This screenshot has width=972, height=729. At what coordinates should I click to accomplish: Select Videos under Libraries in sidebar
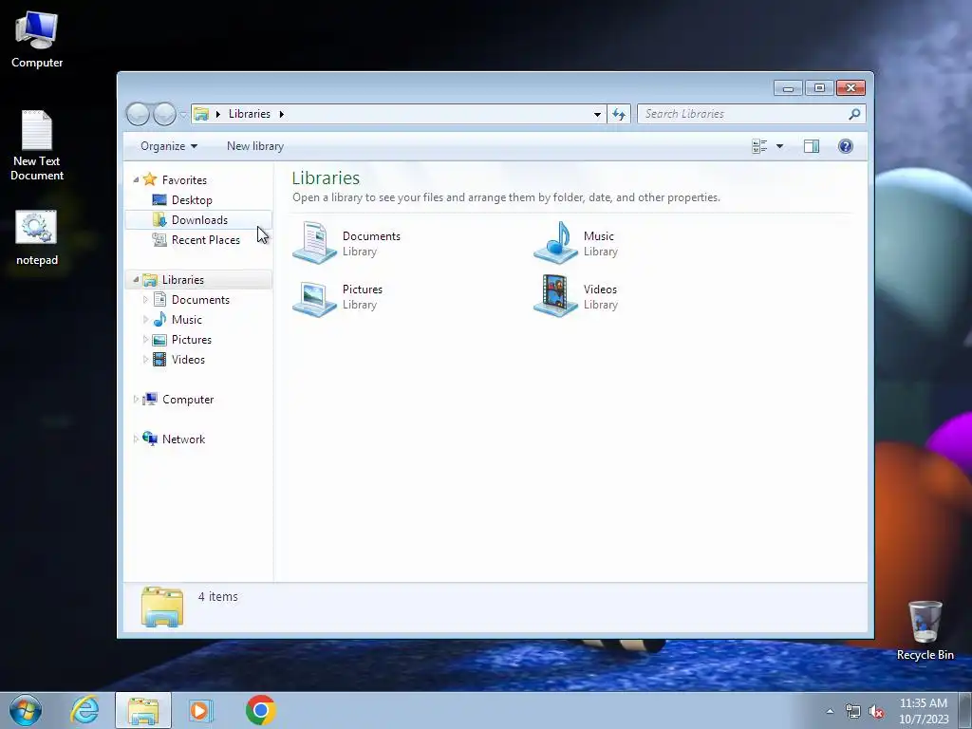coord(188,360)
